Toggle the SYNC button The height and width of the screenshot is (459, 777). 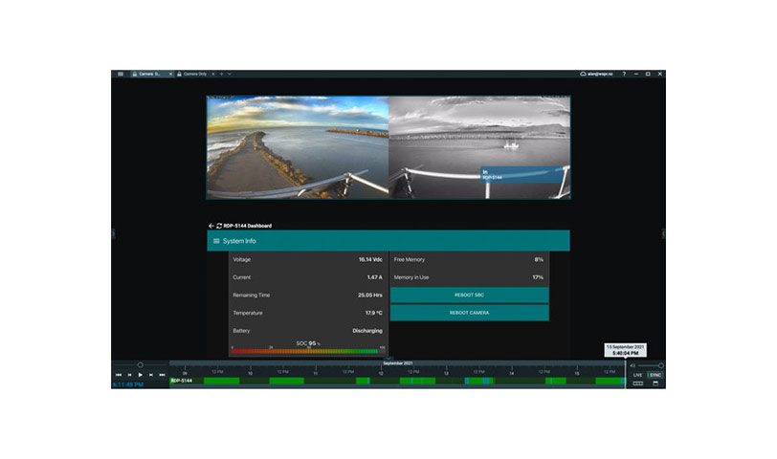655,375
